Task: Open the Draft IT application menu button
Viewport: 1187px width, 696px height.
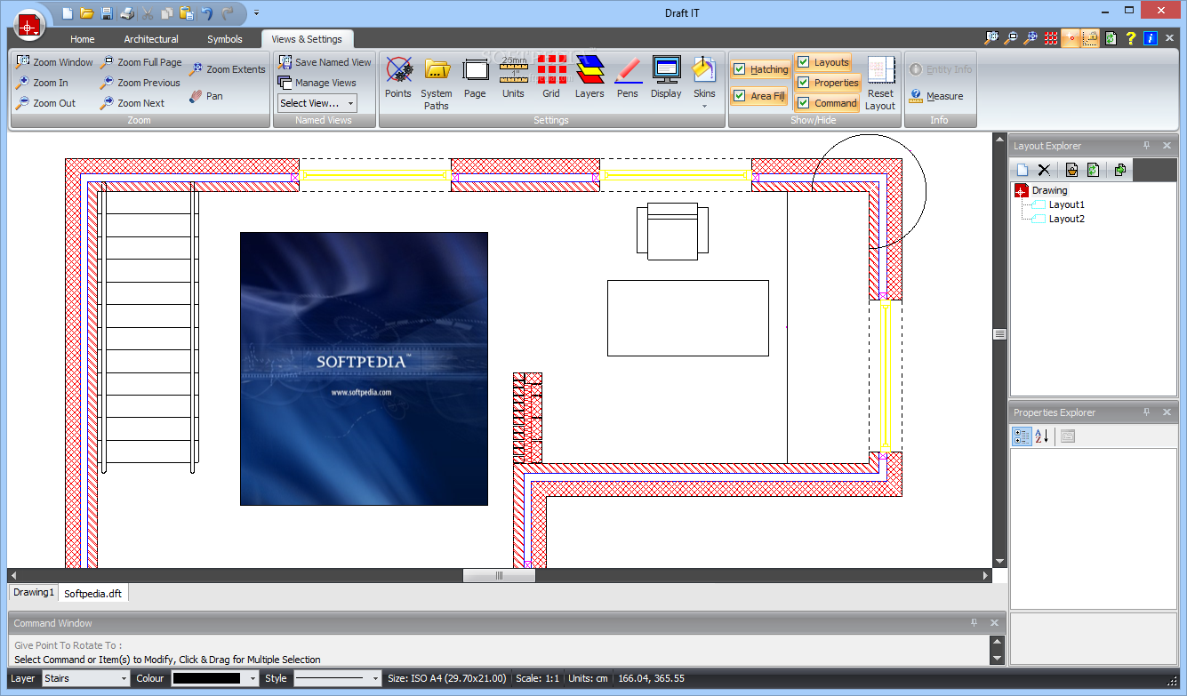Action: [29, 25]
